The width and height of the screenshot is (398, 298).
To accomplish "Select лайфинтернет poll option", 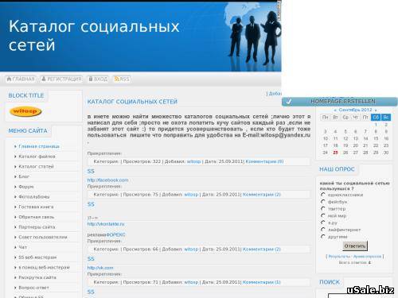I will click(x=323, y=230).
